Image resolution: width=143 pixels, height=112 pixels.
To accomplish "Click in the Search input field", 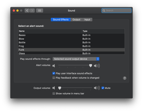I will click(x=116, y=10).
